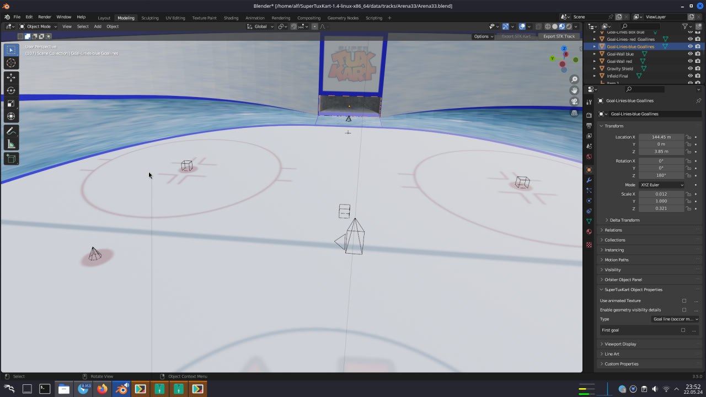Choose the Annotate pencil tool

pos(11,131)
